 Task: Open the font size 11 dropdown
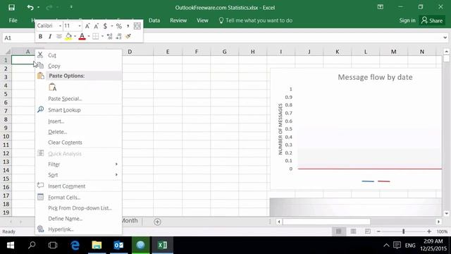(x=80, y=26)
